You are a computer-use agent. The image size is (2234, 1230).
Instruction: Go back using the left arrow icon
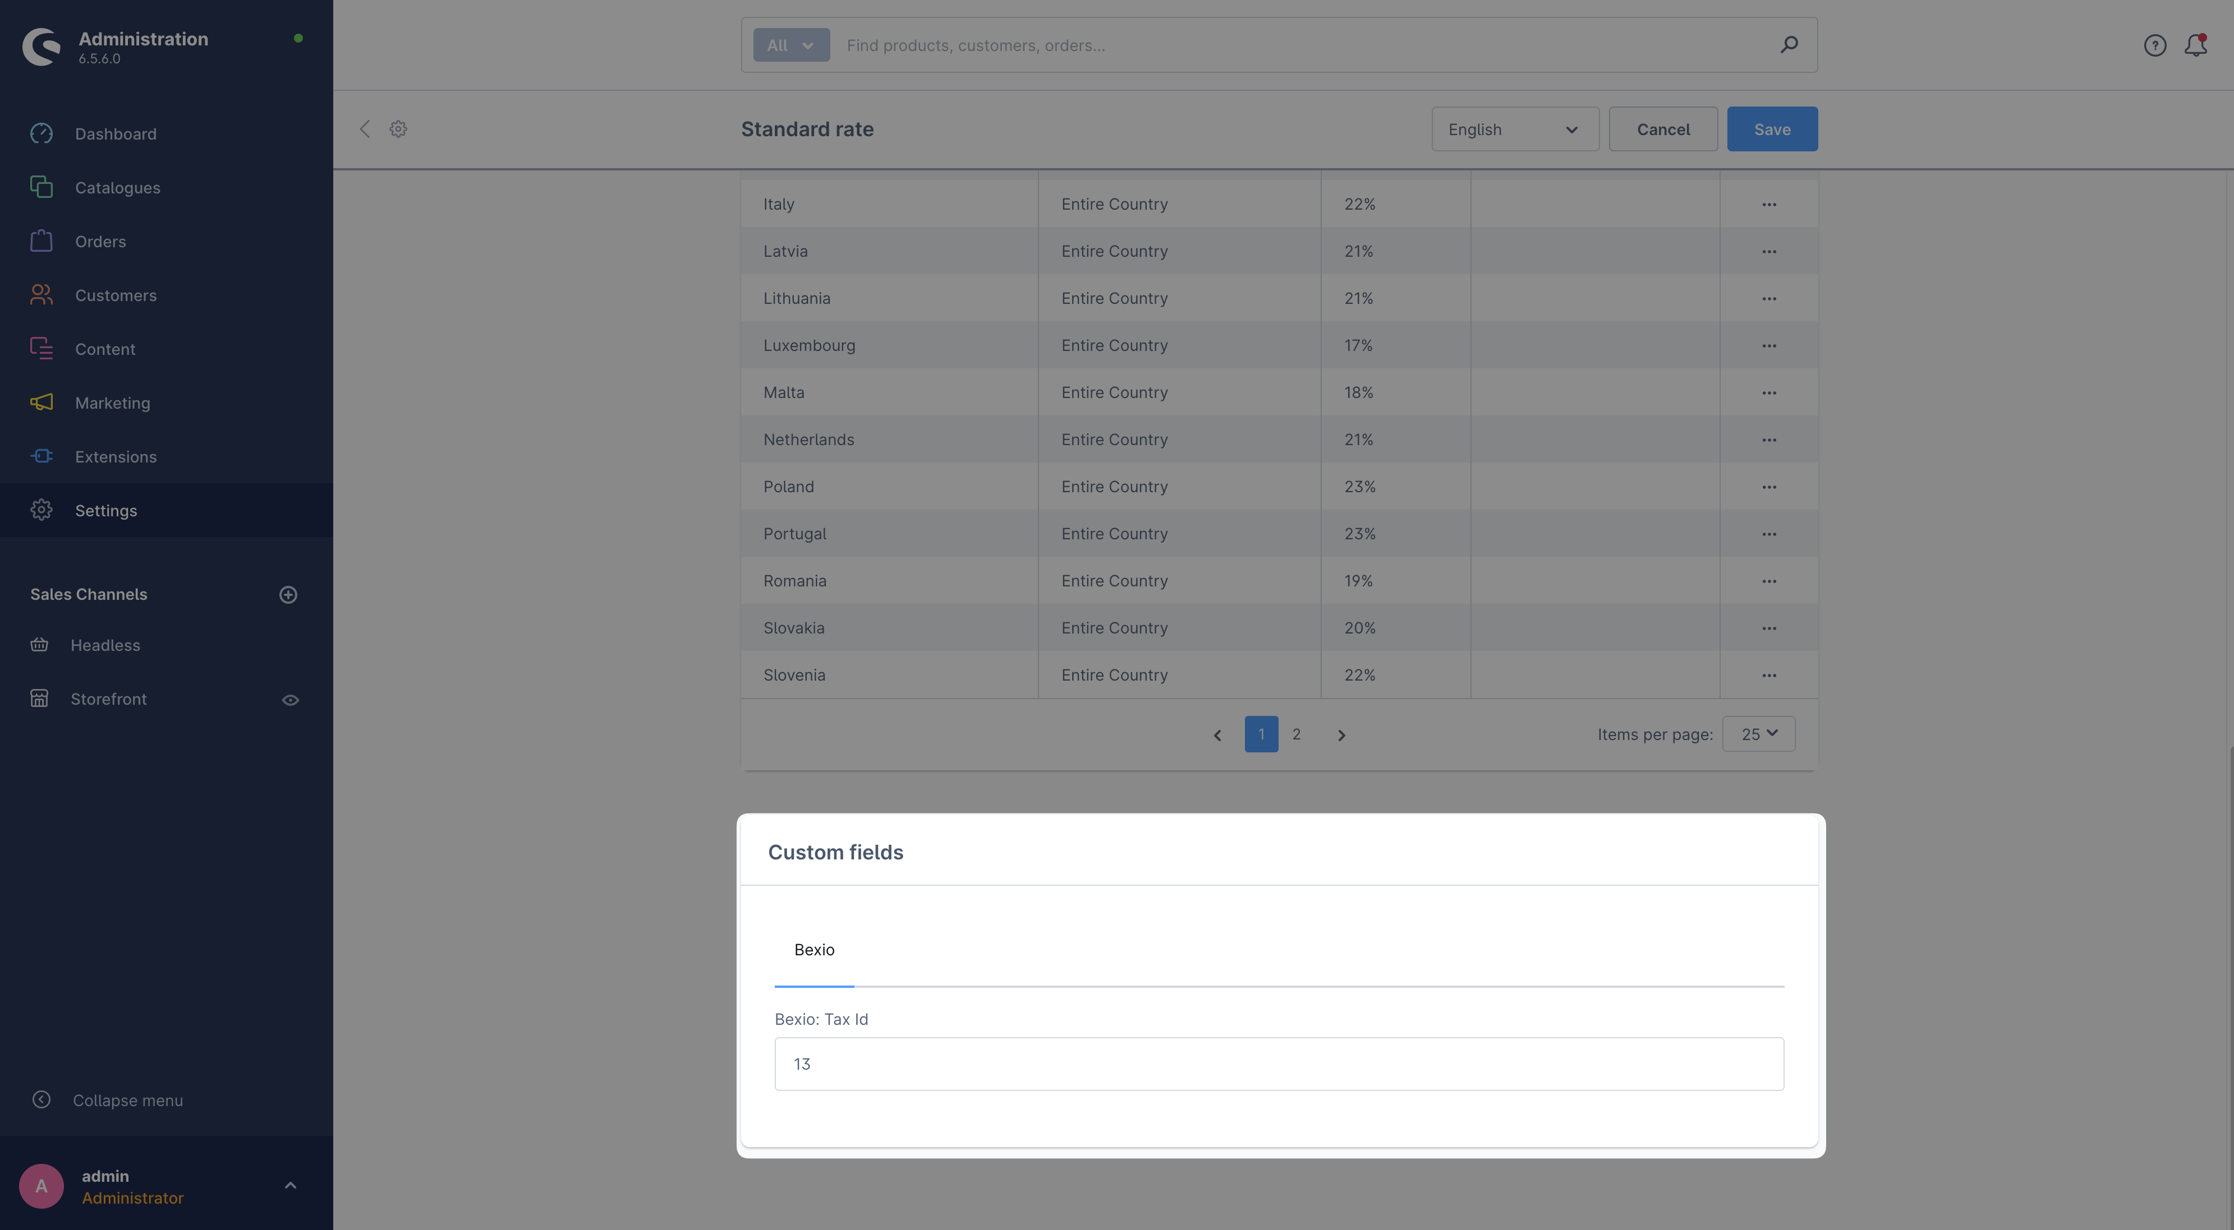pos(365,129)
